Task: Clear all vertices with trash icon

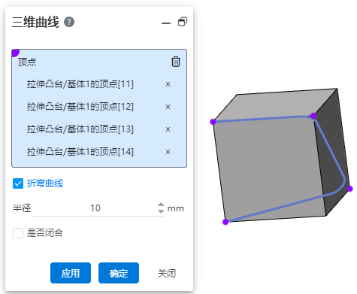Action: pos(176,62)
